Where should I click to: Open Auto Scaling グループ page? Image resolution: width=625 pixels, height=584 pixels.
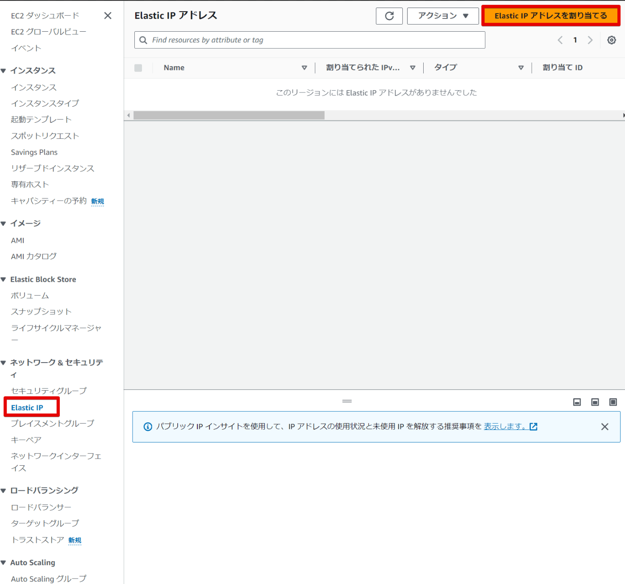coord(49,579)
